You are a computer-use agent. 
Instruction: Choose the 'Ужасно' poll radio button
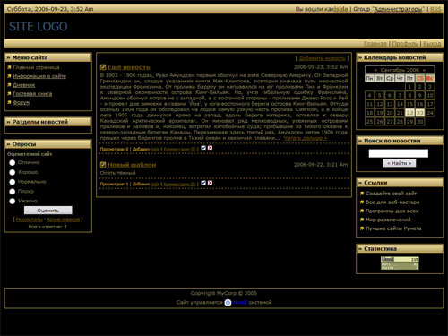[13, 201]
